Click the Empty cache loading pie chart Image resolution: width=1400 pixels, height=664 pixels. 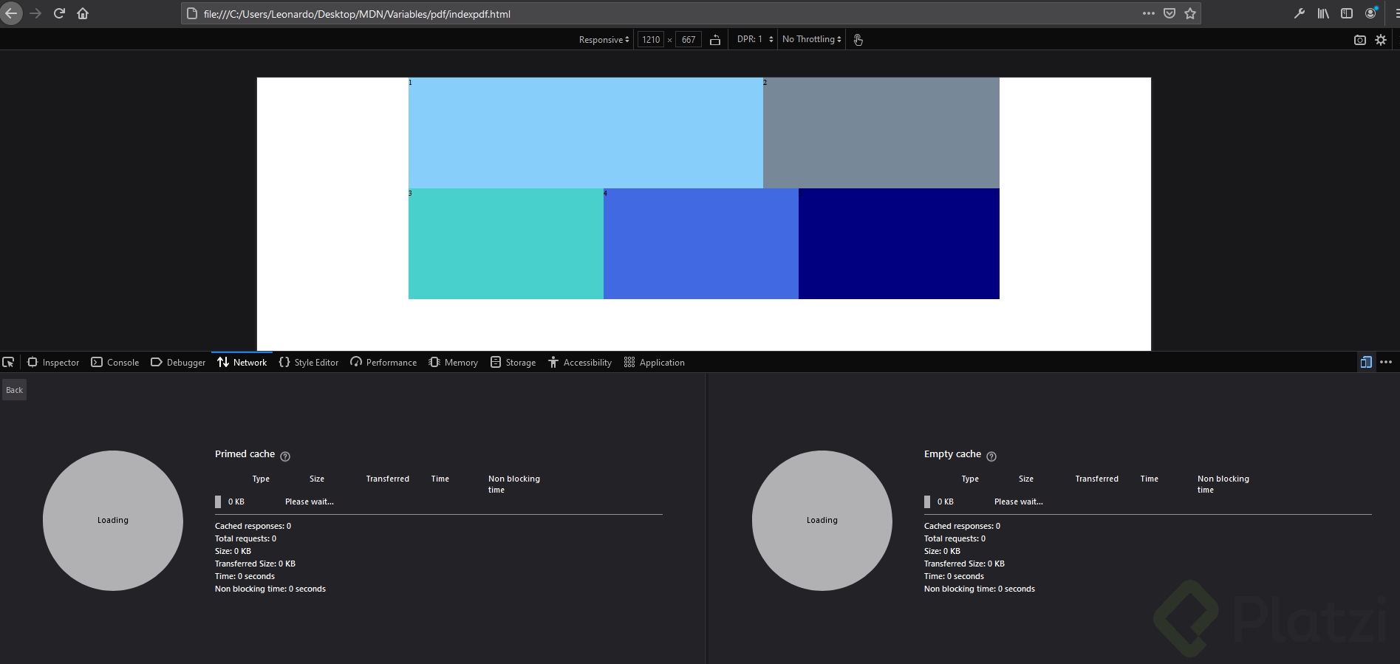[x=822, y=521]
